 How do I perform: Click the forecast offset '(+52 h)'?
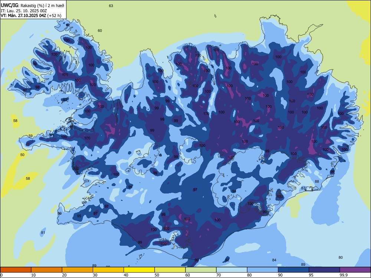tap(54, 16)
